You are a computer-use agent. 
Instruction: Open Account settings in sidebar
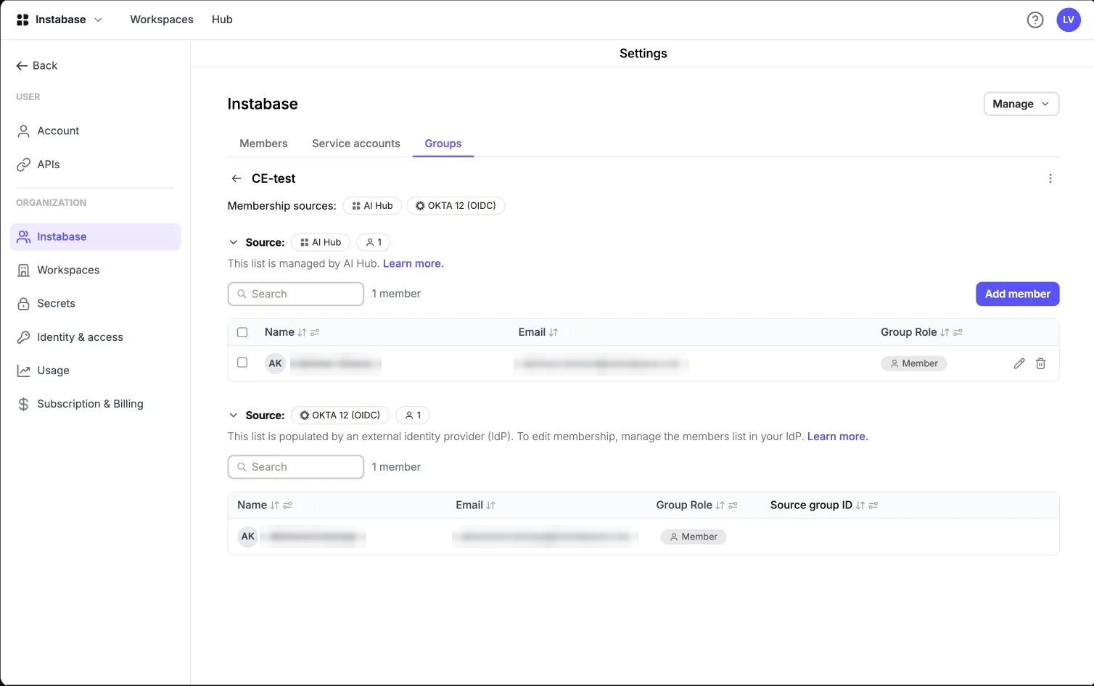click(96, 131)
